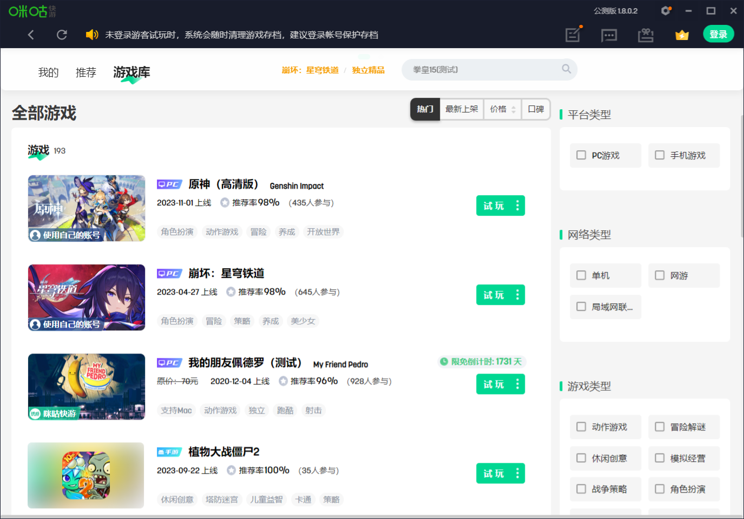The height and width of the screenshot is (519, 744).
Task: Click the search magnifier icon
Action: (567, 69)
